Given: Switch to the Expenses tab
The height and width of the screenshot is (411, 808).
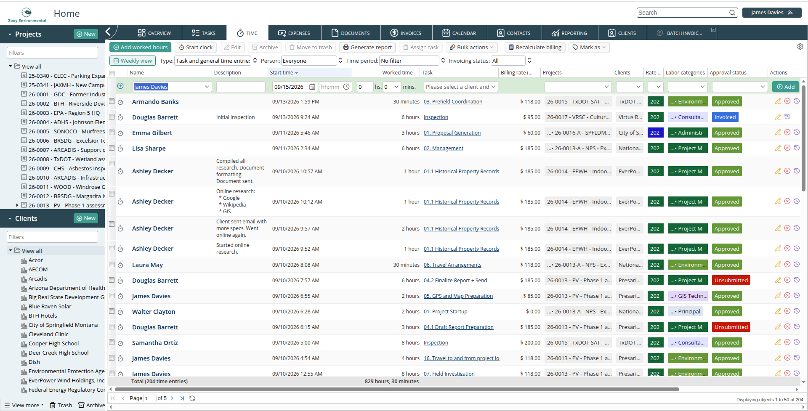Looking at the screenshot, I should (294, 33).
